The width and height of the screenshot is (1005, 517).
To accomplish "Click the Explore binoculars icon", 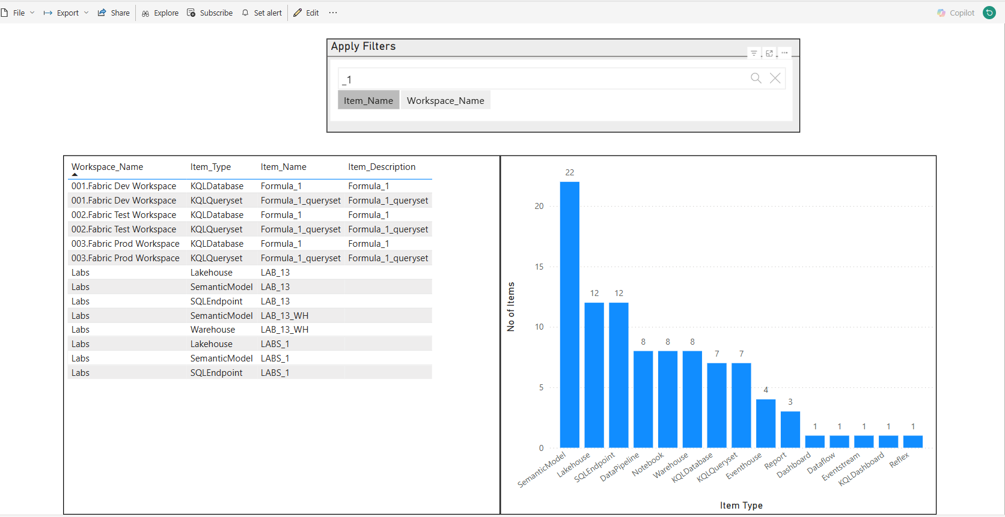I will [x=145, y=13].
